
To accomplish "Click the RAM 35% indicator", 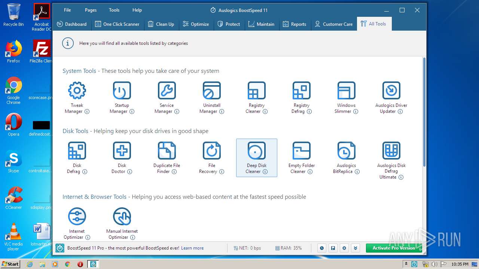I will coord(289,248).
